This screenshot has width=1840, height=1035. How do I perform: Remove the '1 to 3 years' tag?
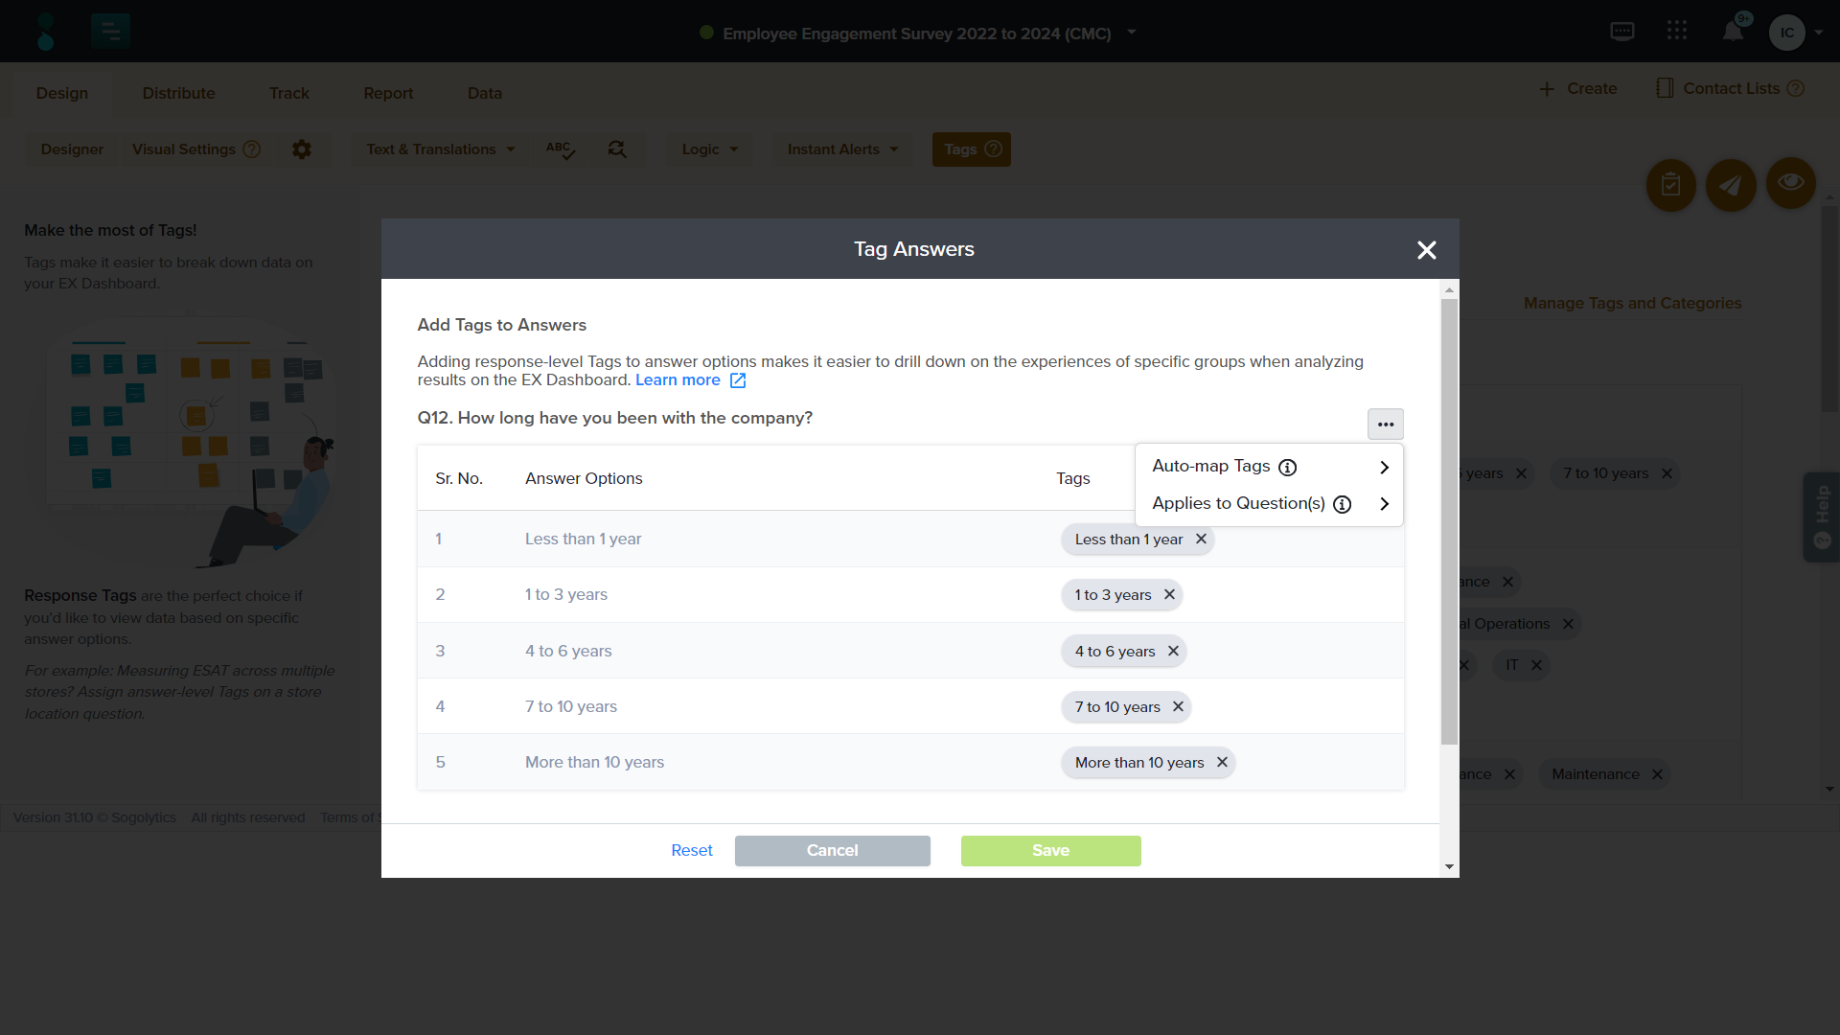pyautogui.click(x=1169, y=594)
